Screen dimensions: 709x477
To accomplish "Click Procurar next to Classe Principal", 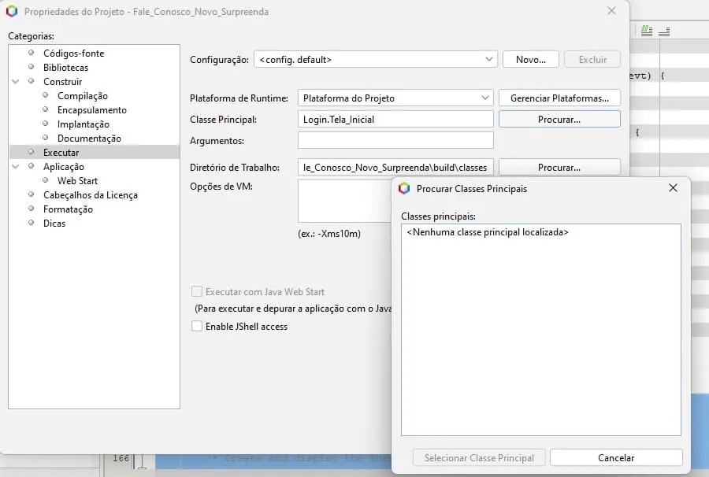I will [x=559, y=120].
